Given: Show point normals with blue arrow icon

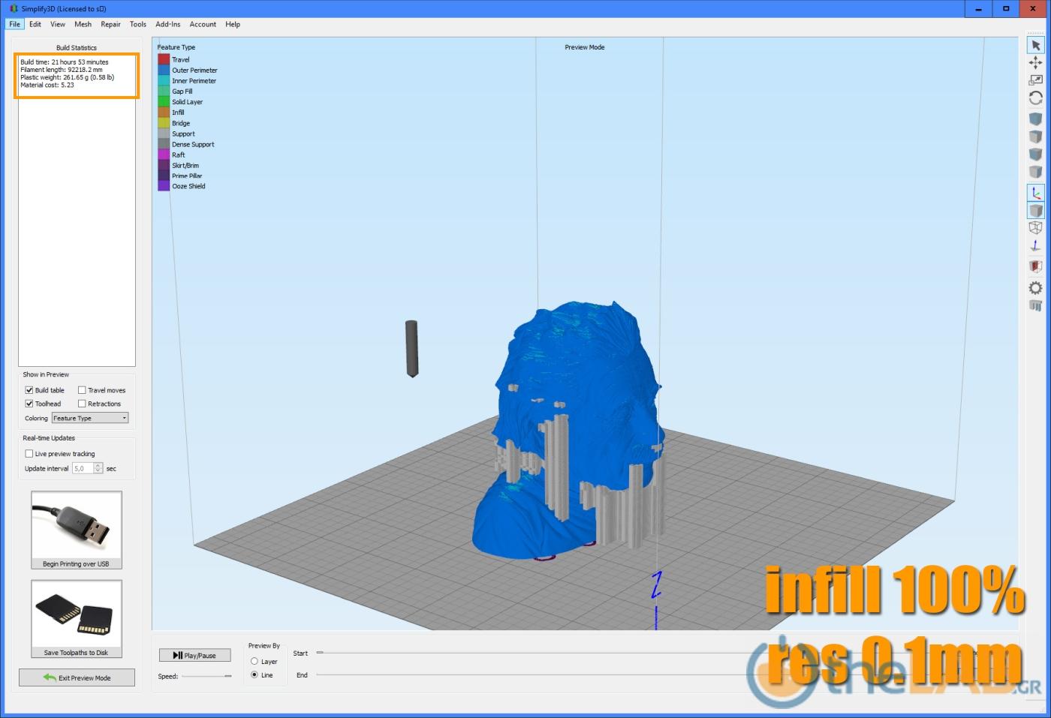Looking at the screenshot, I should (x=1035, y=245).
